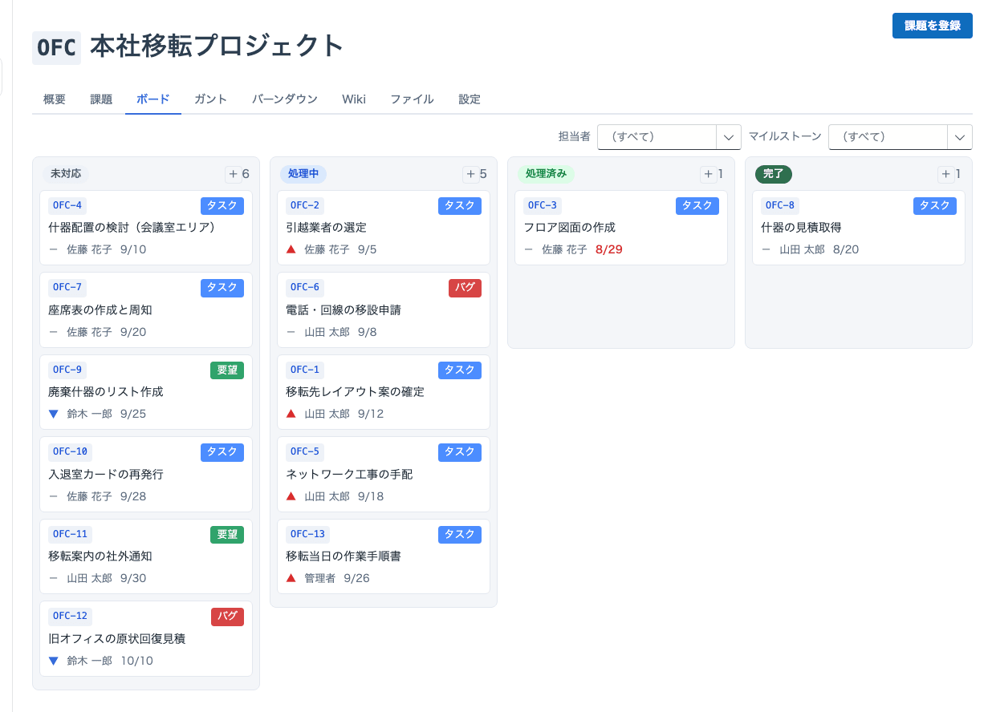This screenshot has width=992, height=712.
Task: Click title 座席表の作成と周知
Action: point(100,310)
